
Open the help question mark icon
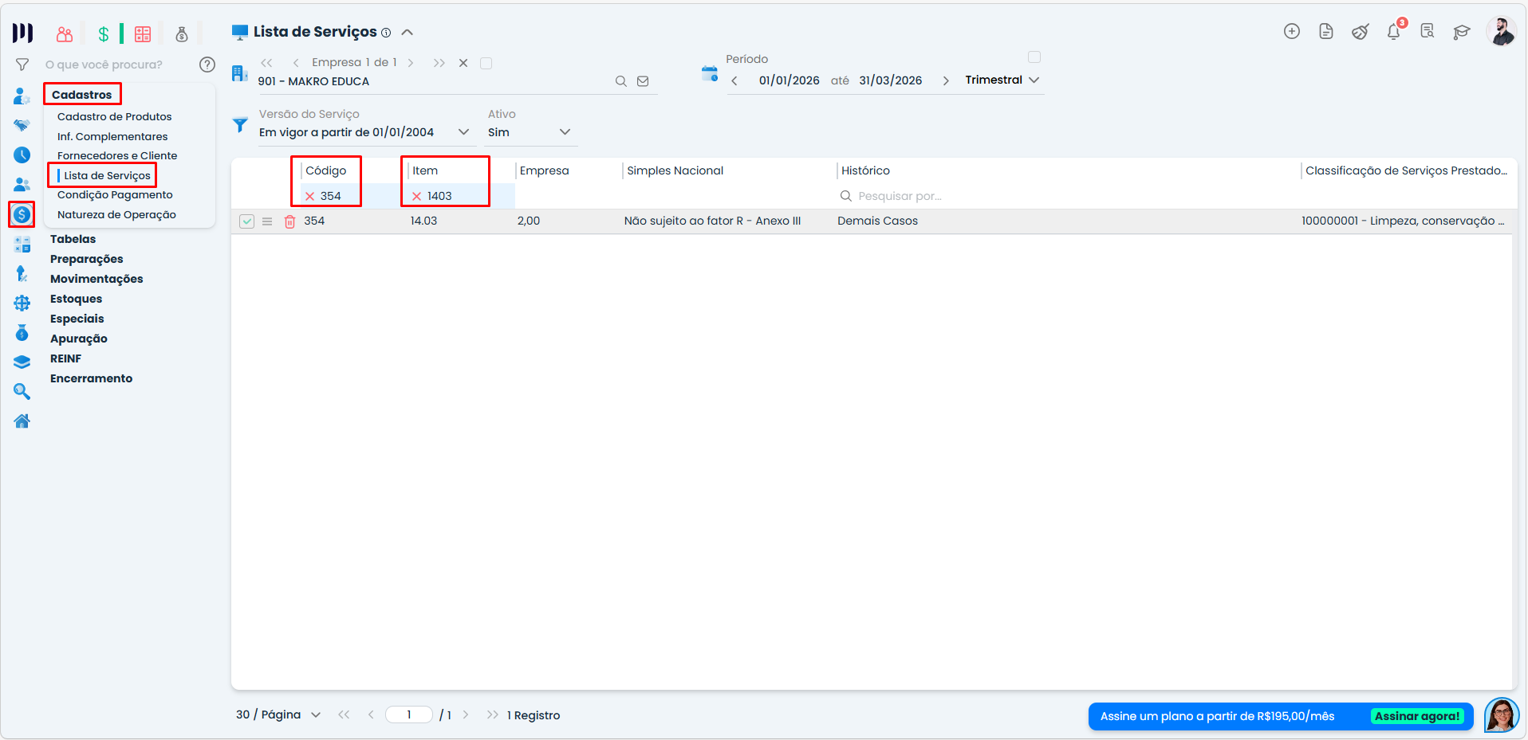pos(207,65)
